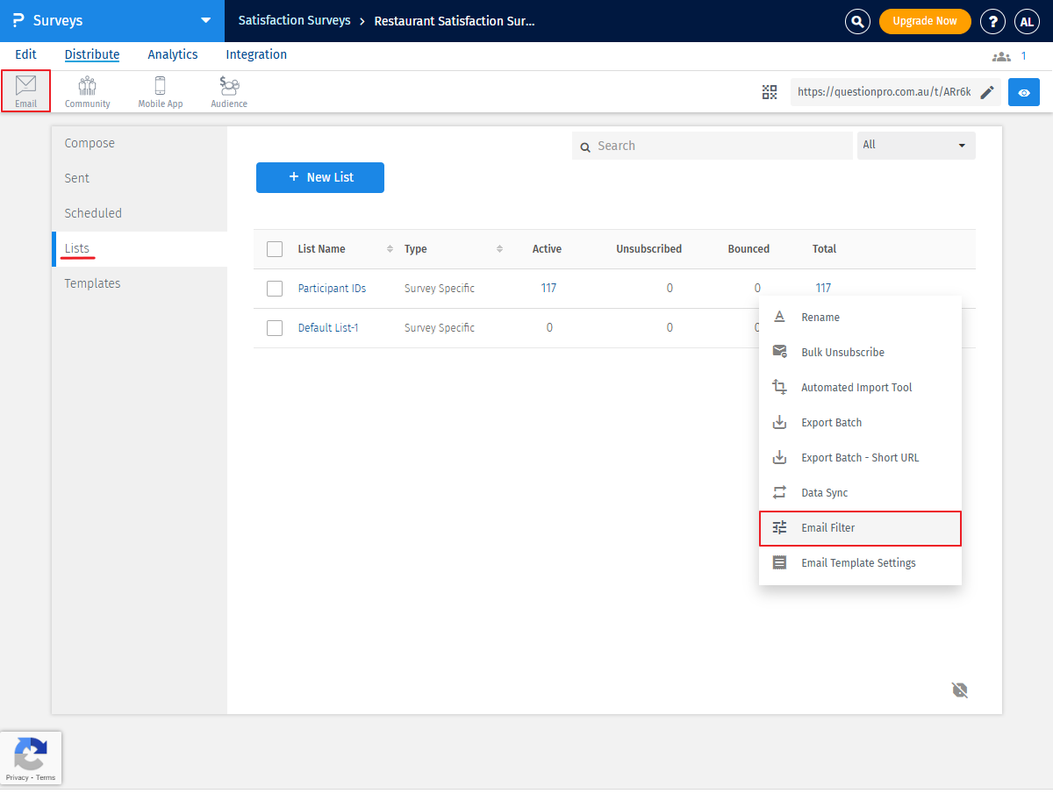Click the search magnifier in header
This screenshot has height=801, width=1053.
857,21
